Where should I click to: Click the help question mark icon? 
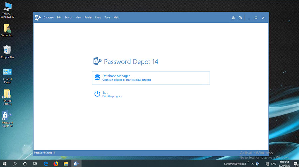click(240, 18)
